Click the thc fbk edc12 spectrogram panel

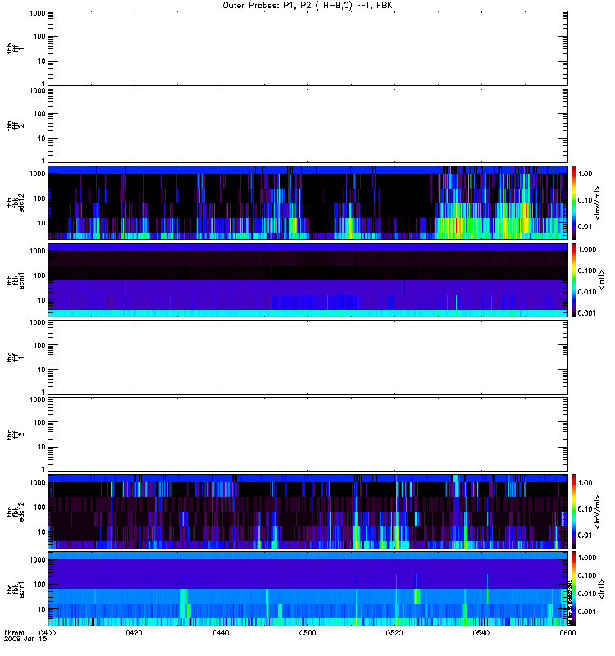click(308, 512)
